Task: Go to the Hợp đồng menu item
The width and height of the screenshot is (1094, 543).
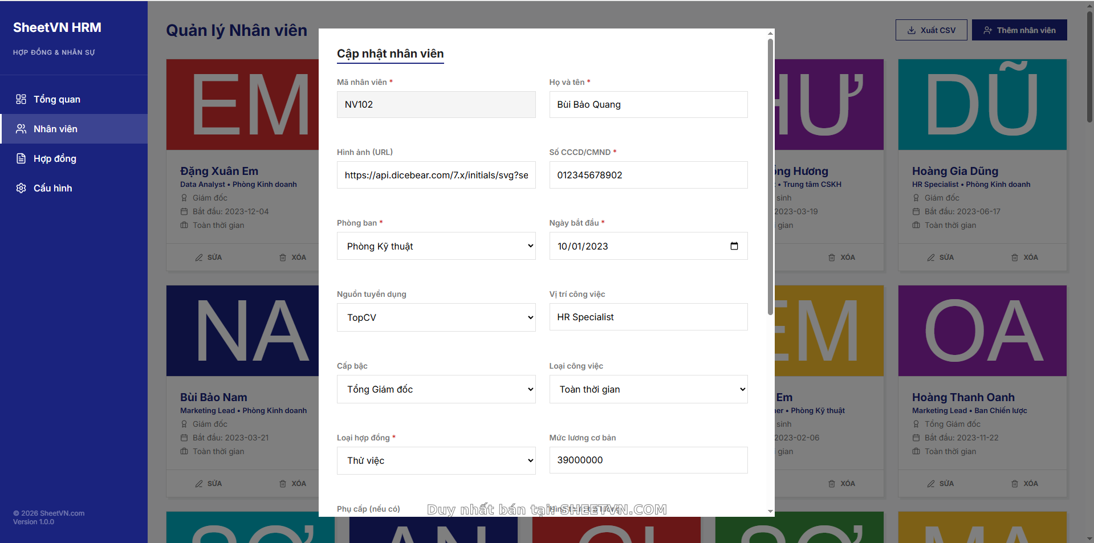Action: coord(55,158)
